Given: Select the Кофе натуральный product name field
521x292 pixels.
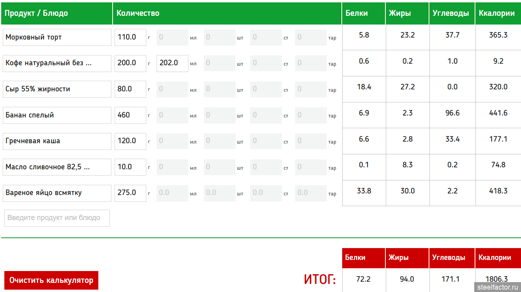Looking at the screenshot, I should pos(57,63).
